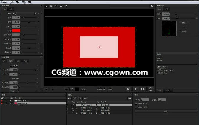Click the red marker beside White Solid 1
Image resolution: width=199 pixels, height=125 pixels.
[x=2, y=101]
